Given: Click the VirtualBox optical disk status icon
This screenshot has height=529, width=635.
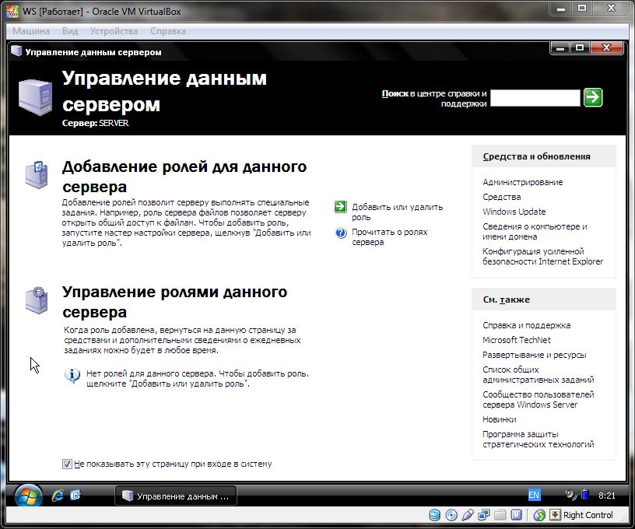Looking at the screenshot, I should tap(451, 515).
